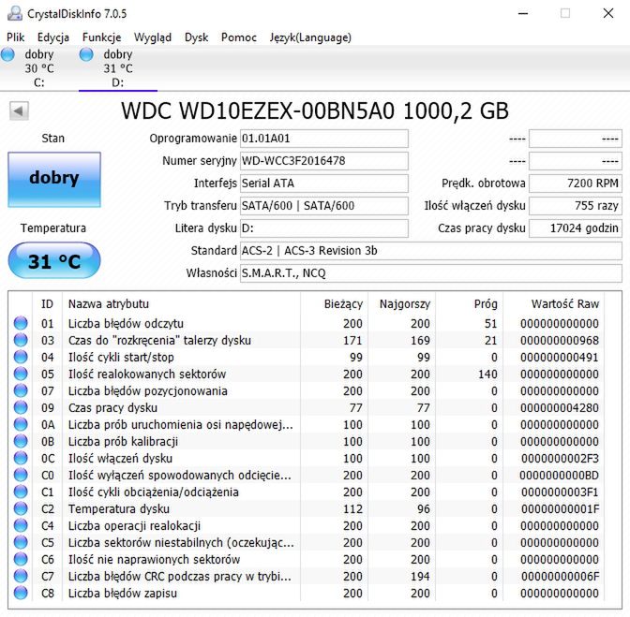Go to previous disk with left arrow button

19,111
